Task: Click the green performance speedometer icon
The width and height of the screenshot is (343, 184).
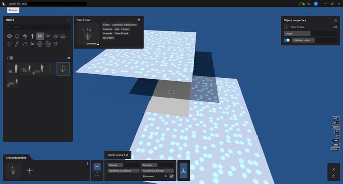Action: (x=302, y=4)
